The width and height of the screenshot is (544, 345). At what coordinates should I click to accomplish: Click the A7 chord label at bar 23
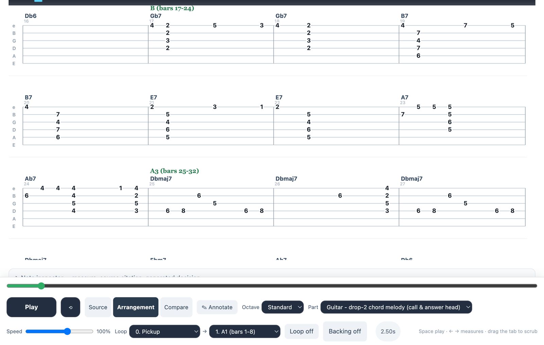coord(405,97)
